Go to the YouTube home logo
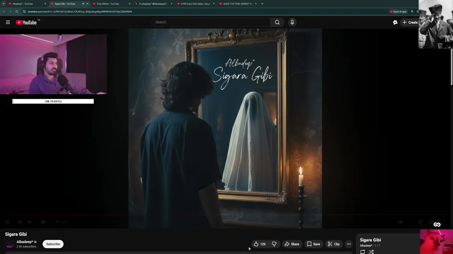The image size is (453, 254). [26, 22]
